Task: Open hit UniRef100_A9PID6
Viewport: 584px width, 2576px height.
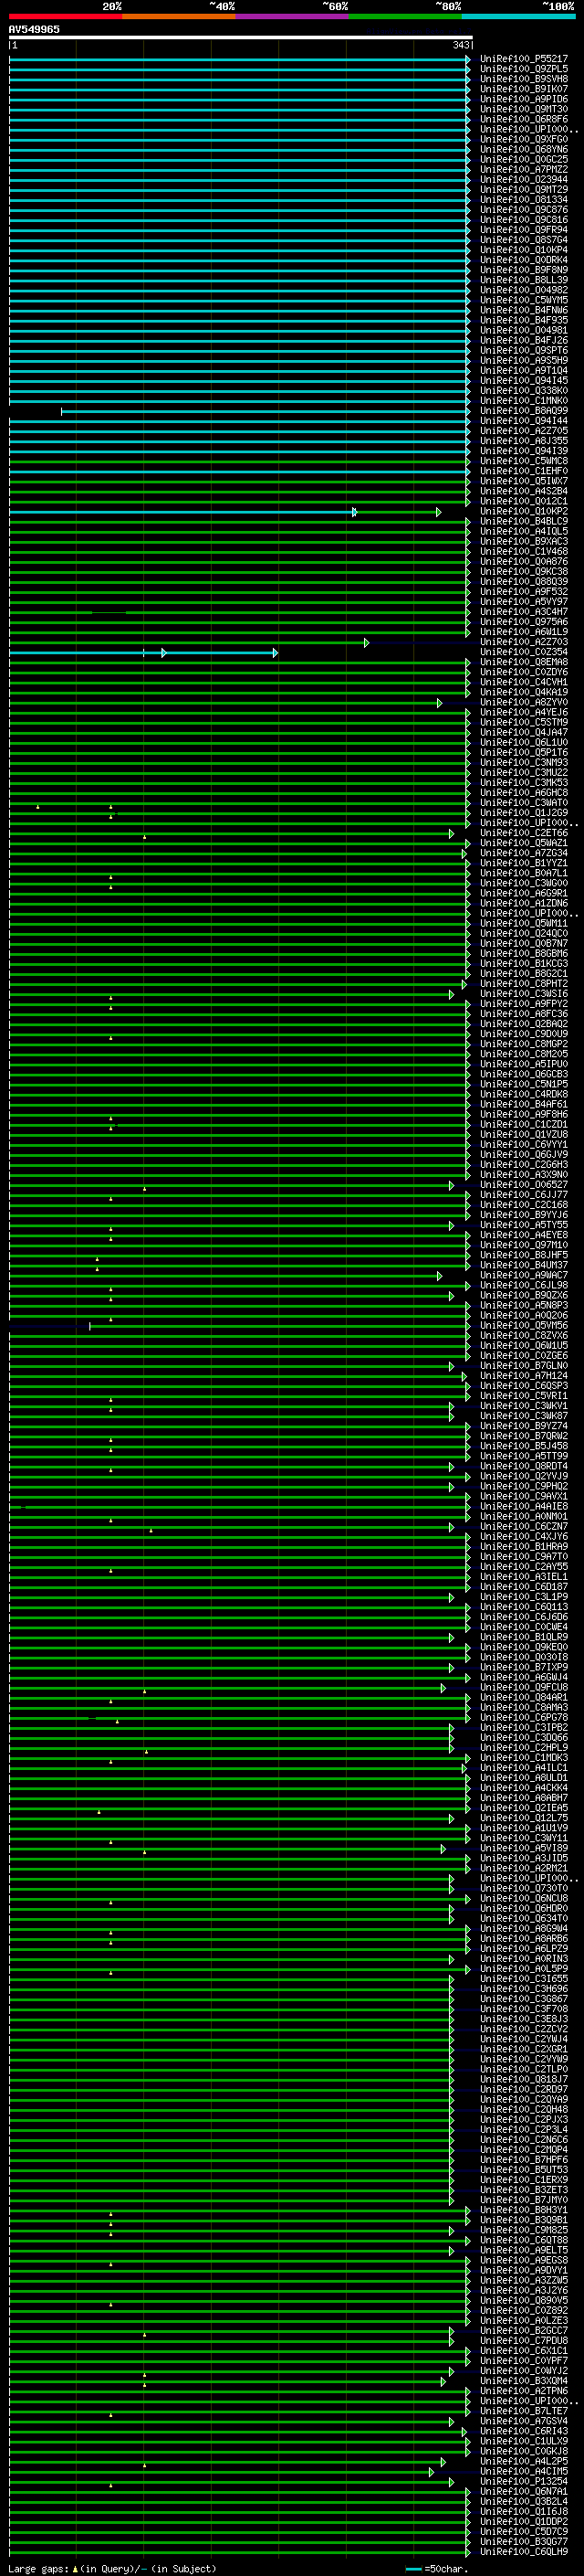Action: (x=524, y=99)
